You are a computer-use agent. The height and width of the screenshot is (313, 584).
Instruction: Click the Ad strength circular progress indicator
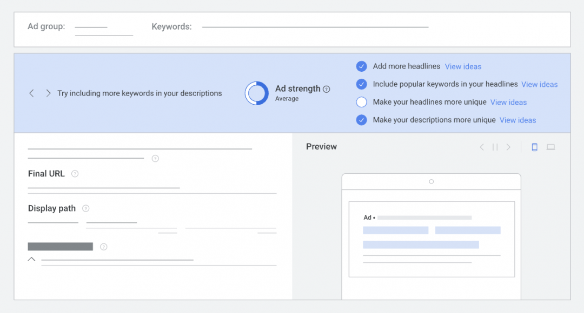(256, 93)
